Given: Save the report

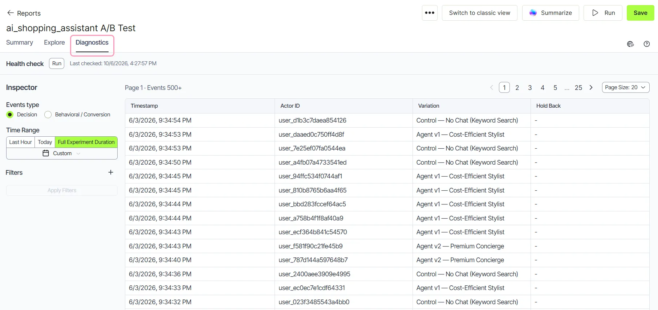Looking at the screenshot, I should pyautogui.click(x=640, y=13).
